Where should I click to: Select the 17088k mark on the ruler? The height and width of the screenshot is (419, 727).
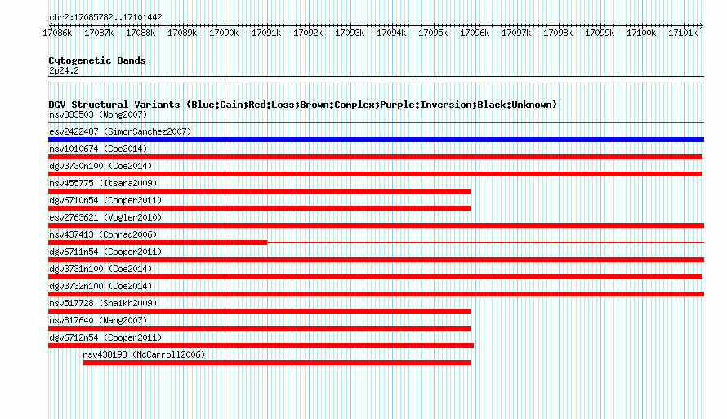140,33
